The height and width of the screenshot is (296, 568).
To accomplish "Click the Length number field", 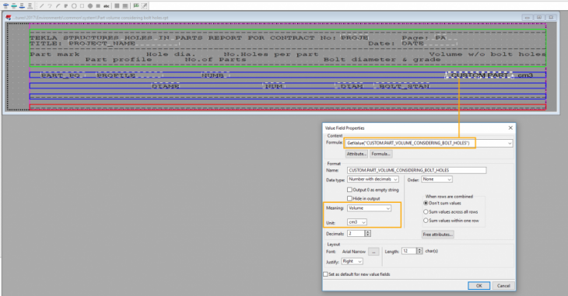I will 409,251.
